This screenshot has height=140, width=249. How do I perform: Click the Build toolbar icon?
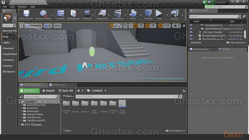tap(133, 15)
